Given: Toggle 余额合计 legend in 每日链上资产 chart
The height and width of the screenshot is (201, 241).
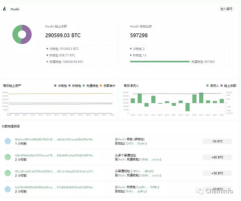Looking at the screenshot, I should [108, 86].
